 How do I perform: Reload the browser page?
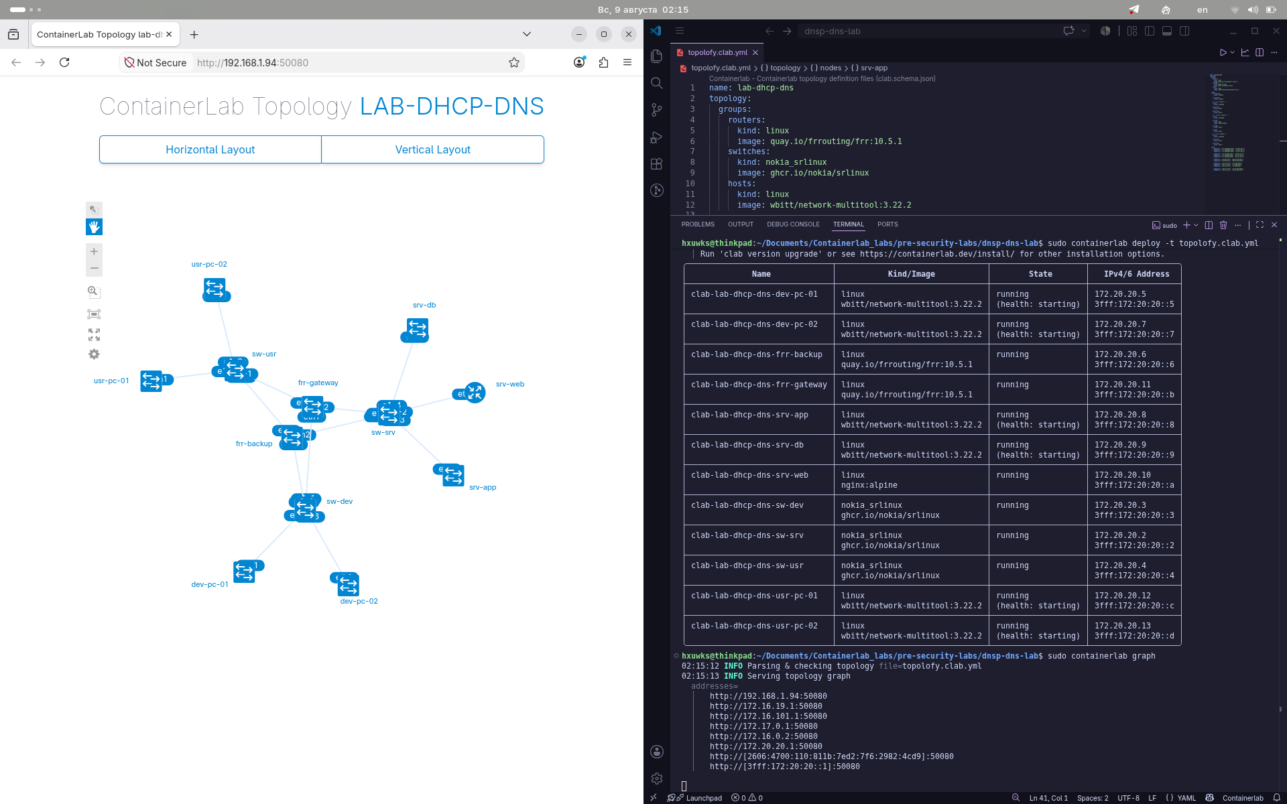[x=64, y=62]
